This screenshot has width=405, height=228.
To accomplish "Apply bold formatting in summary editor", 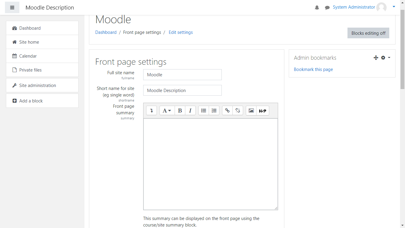I will pyautogui.click(x=180, y=111).
